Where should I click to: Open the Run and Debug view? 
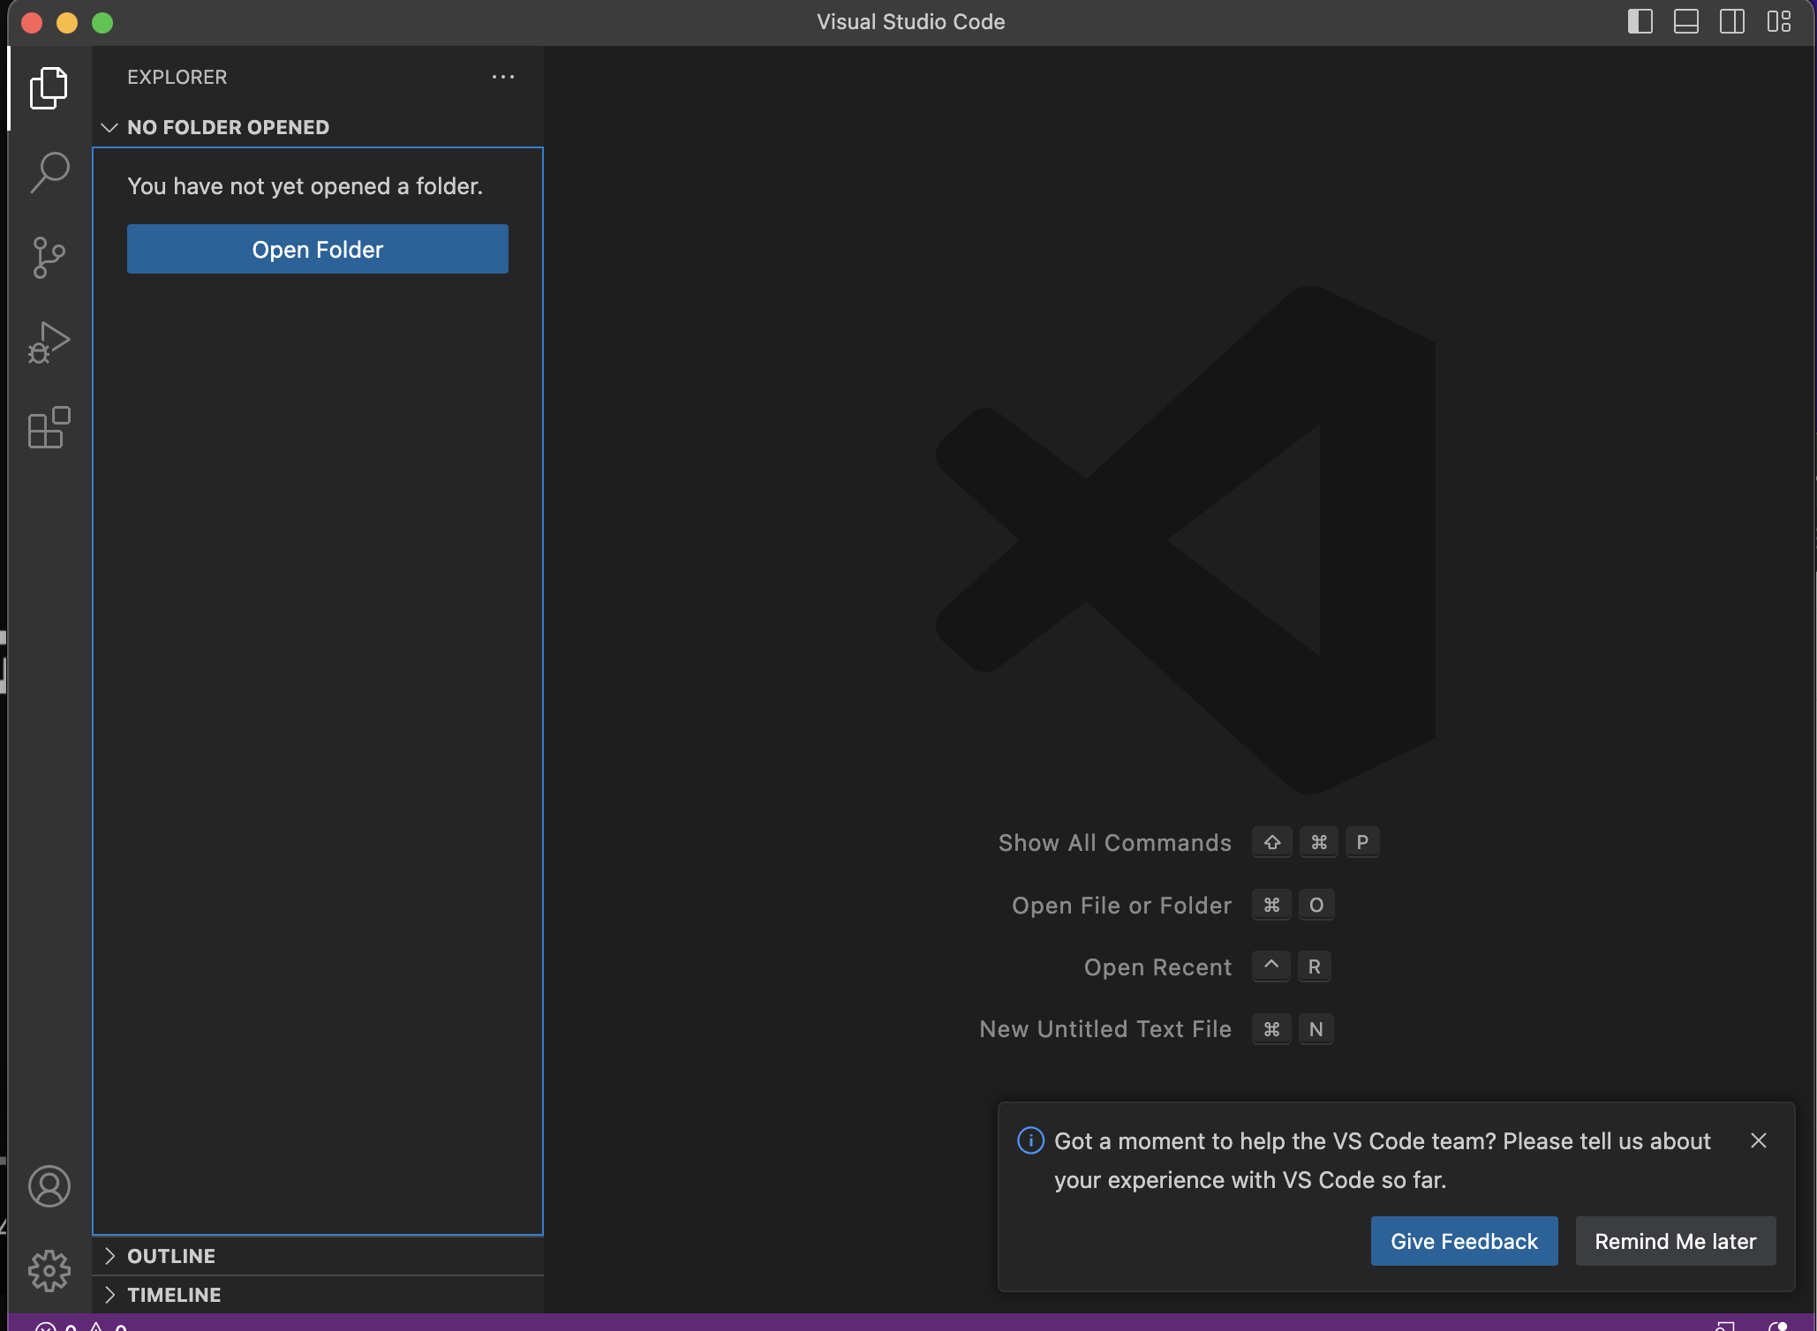(49, 342)
